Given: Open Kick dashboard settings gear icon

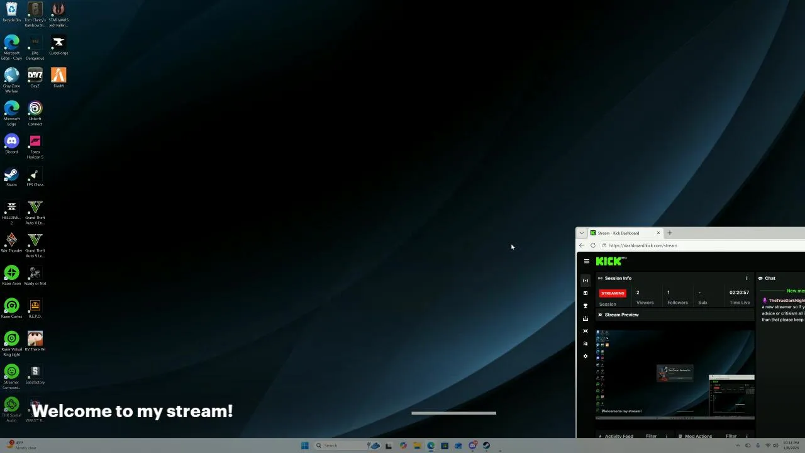Looking at the screenshot, I should (586, 356).
